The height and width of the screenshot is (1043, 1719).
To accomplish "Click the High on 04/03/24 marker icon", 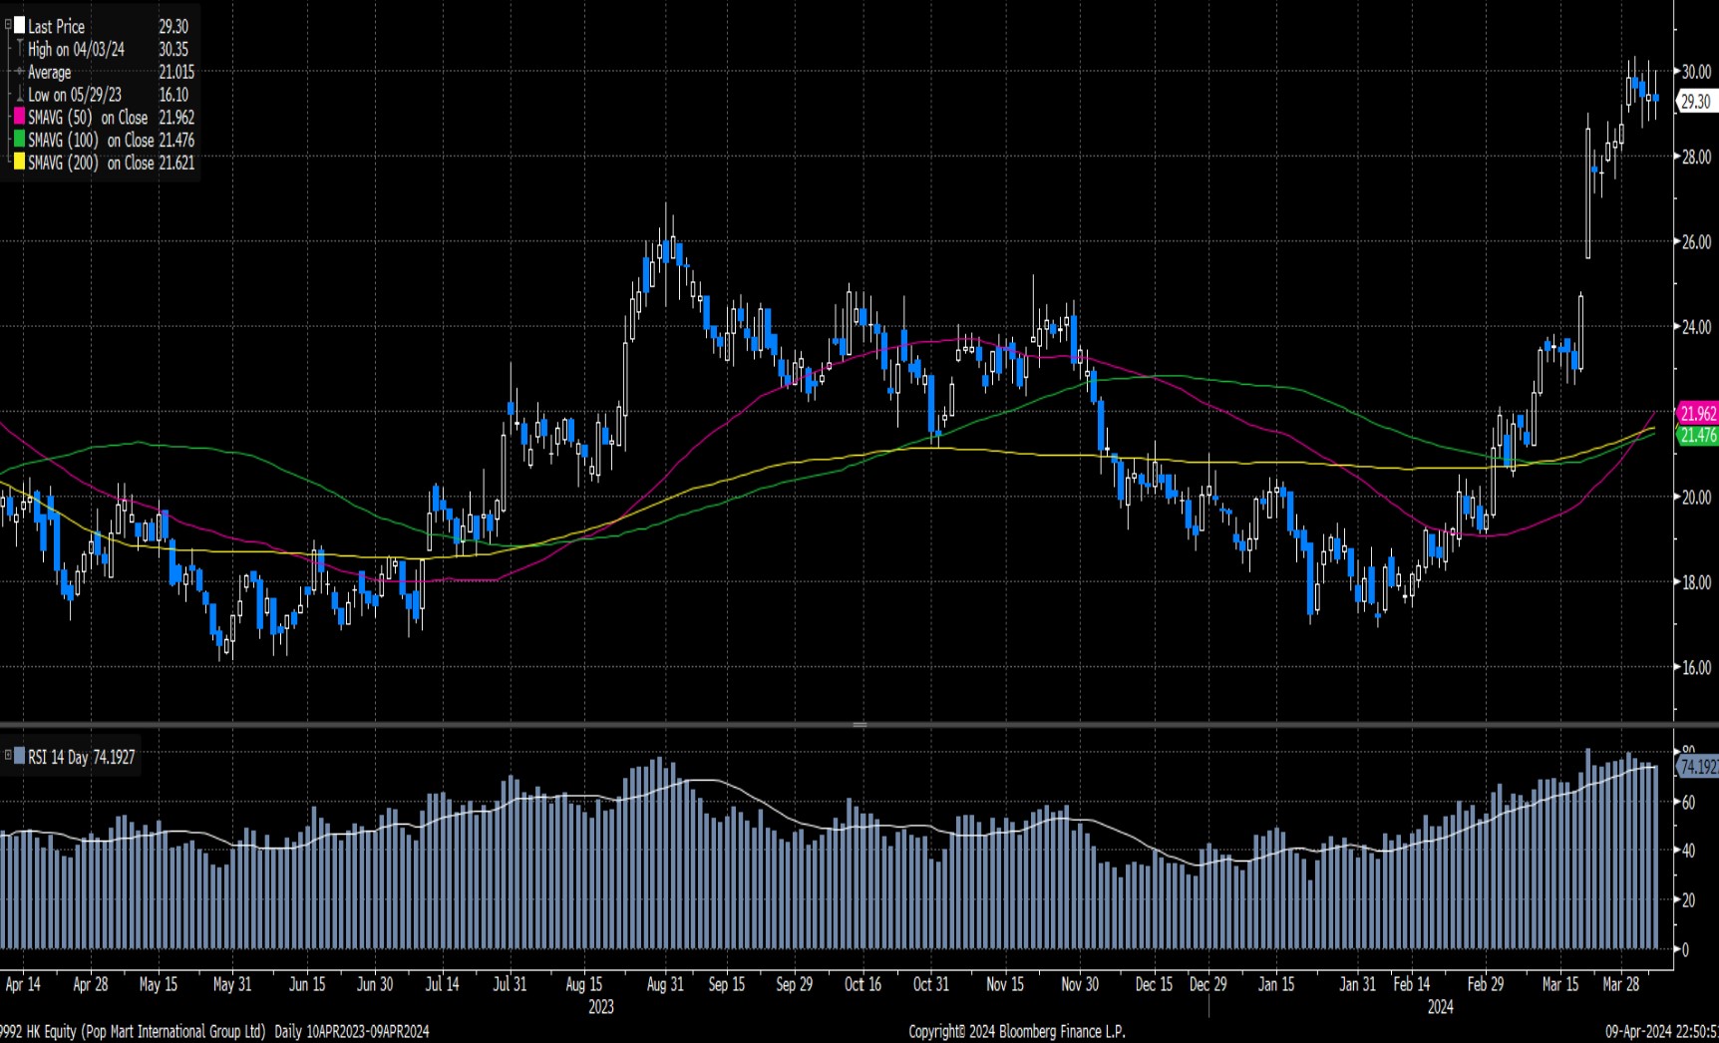I will point(19,48).
